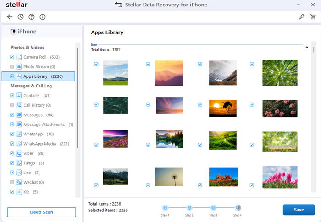The width and height of the screenshot is (321, 222).
Task: Click the WeChat icon in sidebar
Action: [19, 182]
